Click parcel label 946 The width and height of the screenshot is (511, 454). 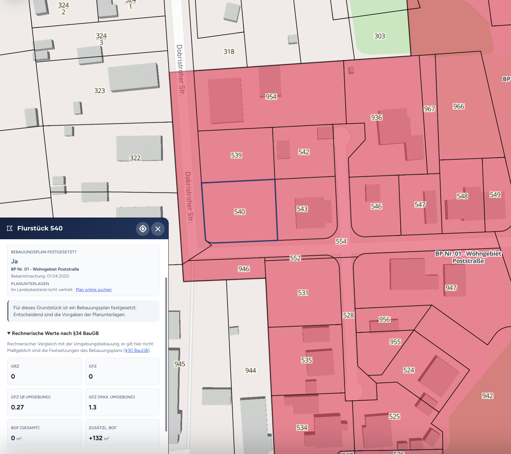pos(244,269)
